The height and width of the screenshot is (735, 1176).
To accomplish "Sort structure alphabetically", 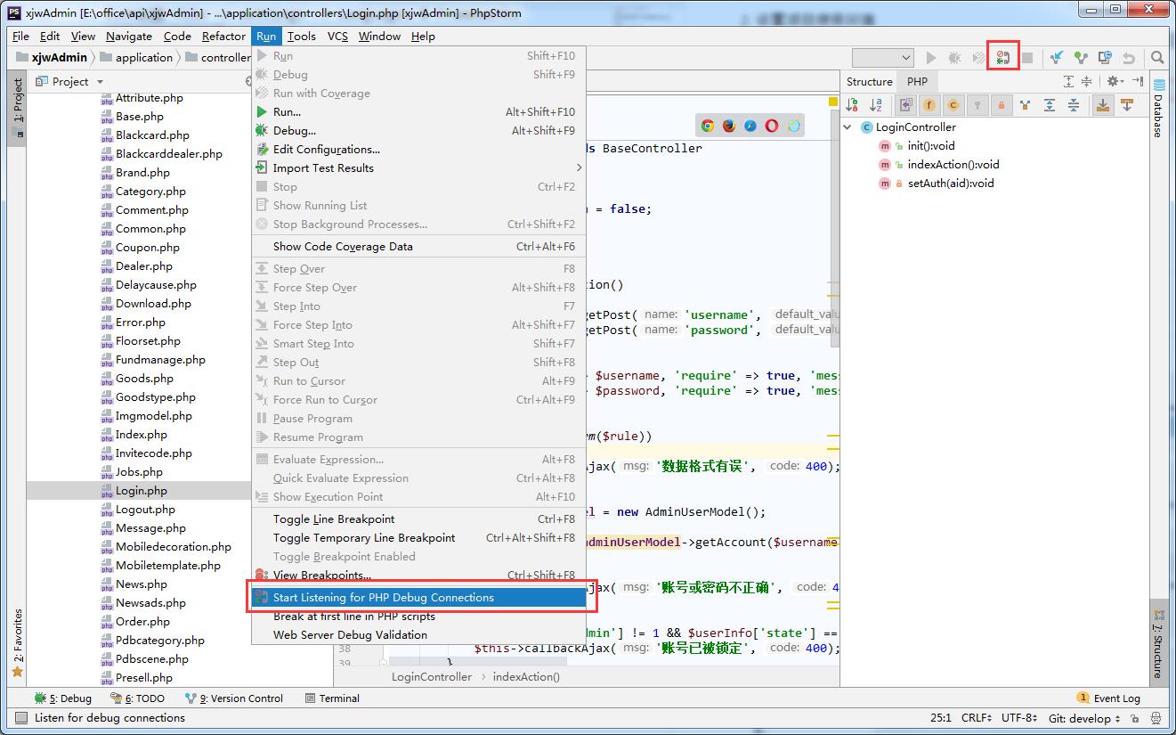I will click(876, 105).
